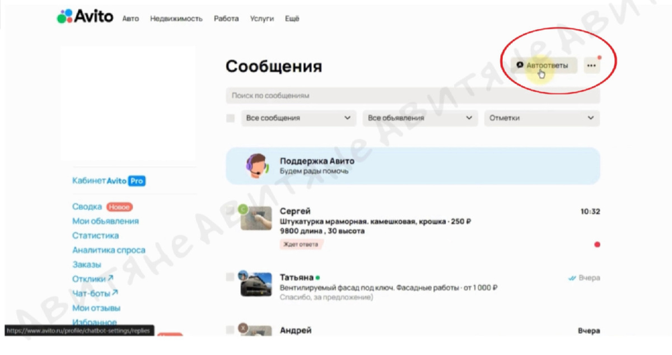Image resolution: width=672 pixels, height=355 pixels.
Task: Open the Авто menu item
Action: (x=130, y=18)
